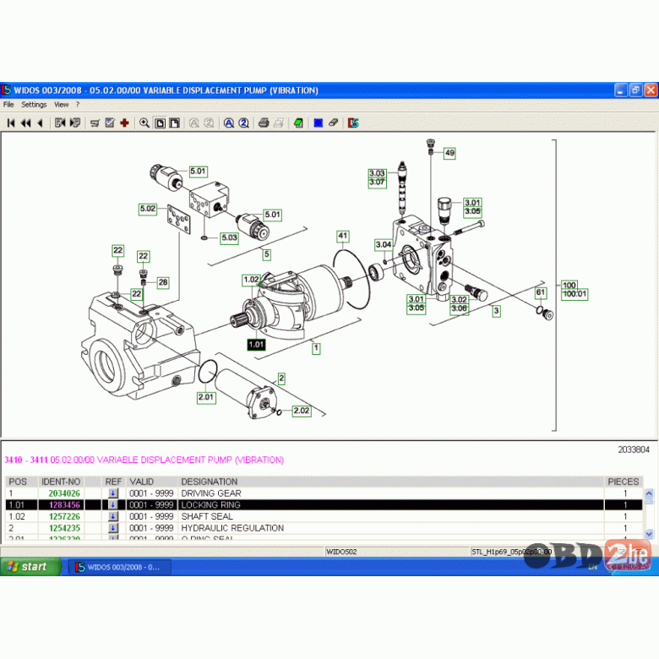
Task: Open the View menu
Action: (61, 105)
